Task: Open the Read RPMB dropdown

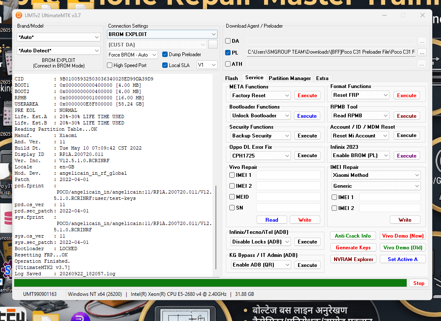Action: (x=360, y=116)
